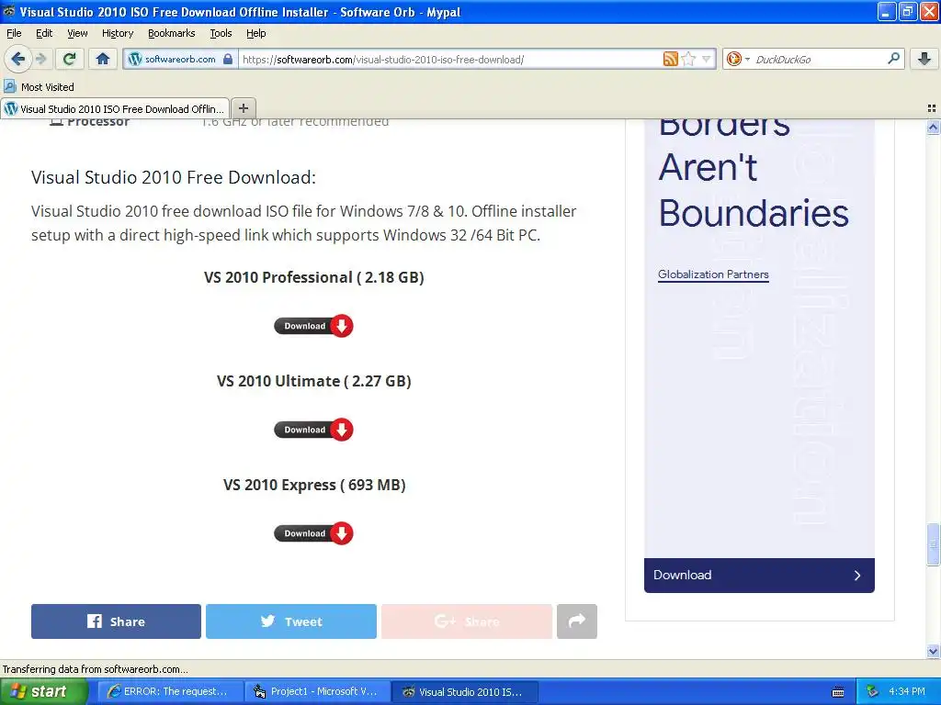Open the Downloads arrow toolbar button

pos(924,59)
